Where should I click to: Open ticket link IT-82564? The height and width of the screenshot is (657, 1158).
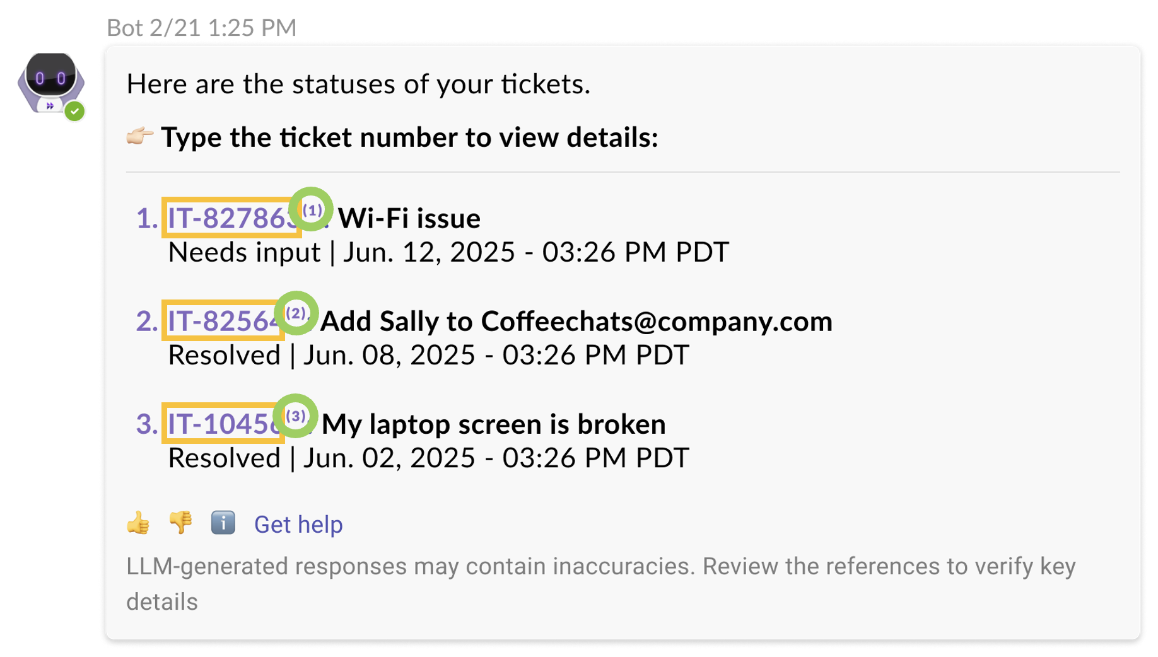[x=223, y=321]
